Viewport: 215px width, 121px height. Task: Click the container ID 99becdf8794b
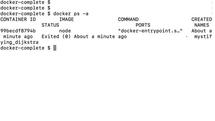[18, 31]
